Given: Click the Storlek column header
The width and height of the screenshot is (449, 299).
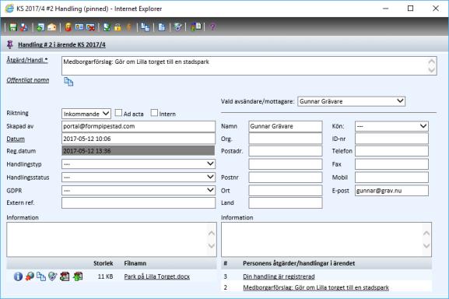Looking at the screenshot, I should click(x=103, y=263).
